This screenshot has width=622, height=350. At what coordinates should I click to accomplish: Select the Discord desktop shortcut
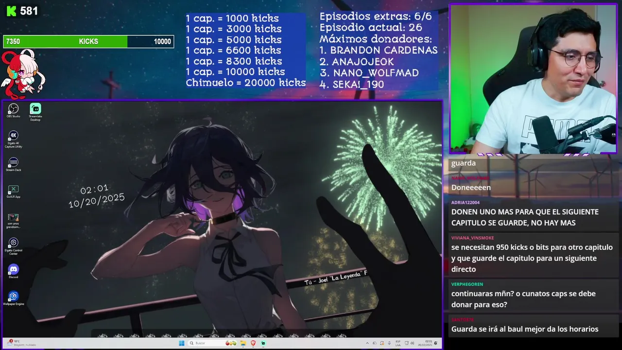click(13, 271)
